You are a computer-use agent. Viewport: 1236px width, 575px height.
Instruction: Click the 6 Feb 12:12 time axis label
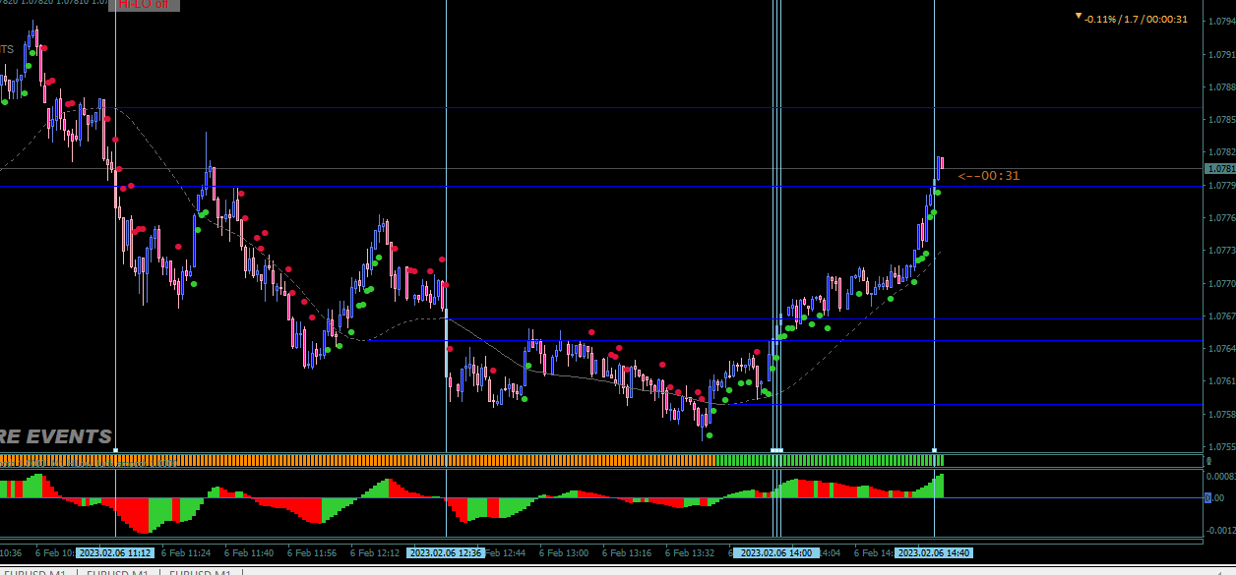375,553
